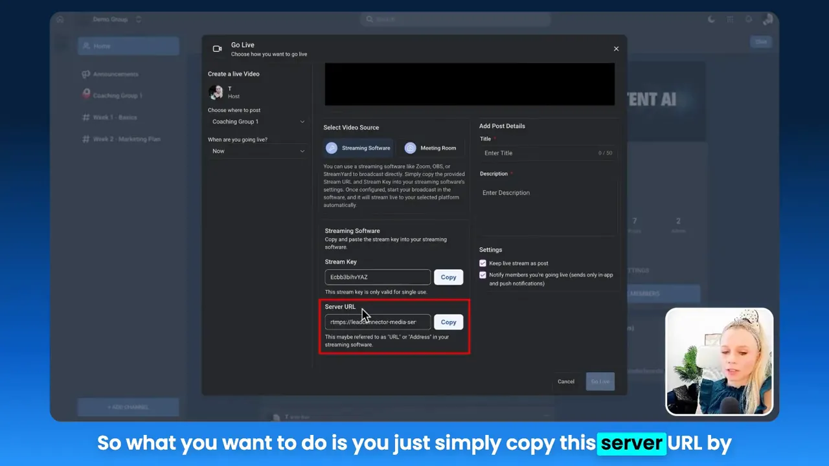Open Week 2 - Marketing Plan channel in background
The height and width of the screenshot is (466, 829).
126,139
